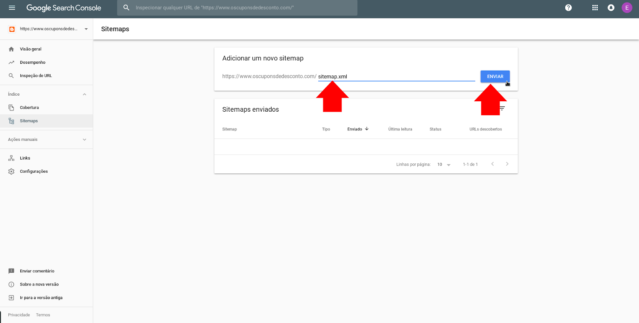639x323 pixels.
Task: Open Visão geral in sidebar
Action: tap(46, 49)
